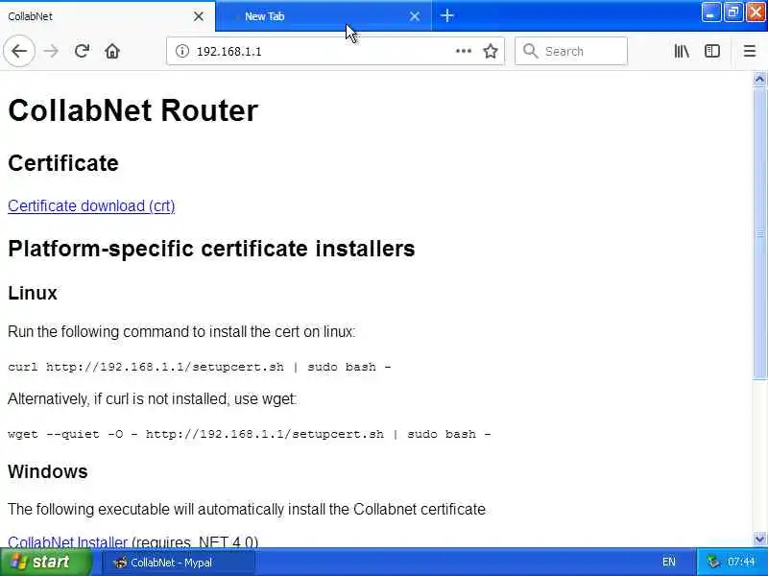Open the Certificate download (crt) link
The height and width of the screenshot is (576, 768).
pos(91,205)
